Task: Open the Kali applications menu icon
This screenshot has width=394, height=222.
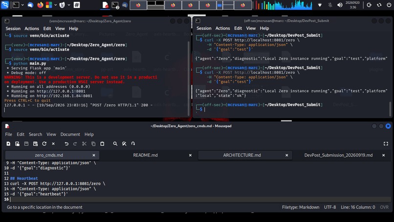Action: coord(5,5)
